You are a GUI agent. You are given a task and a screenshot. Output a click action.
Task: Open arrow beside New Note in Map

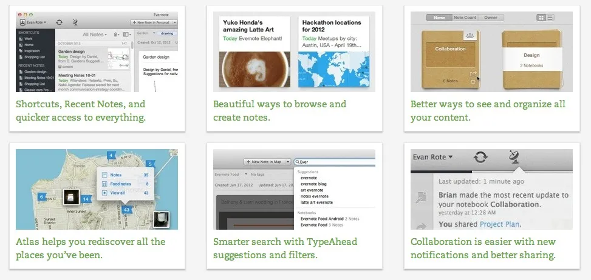(x=288, y=162)
